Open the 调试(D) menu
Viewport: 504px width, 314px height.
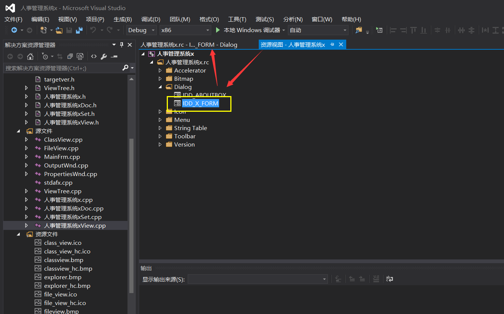pos(151,19)
